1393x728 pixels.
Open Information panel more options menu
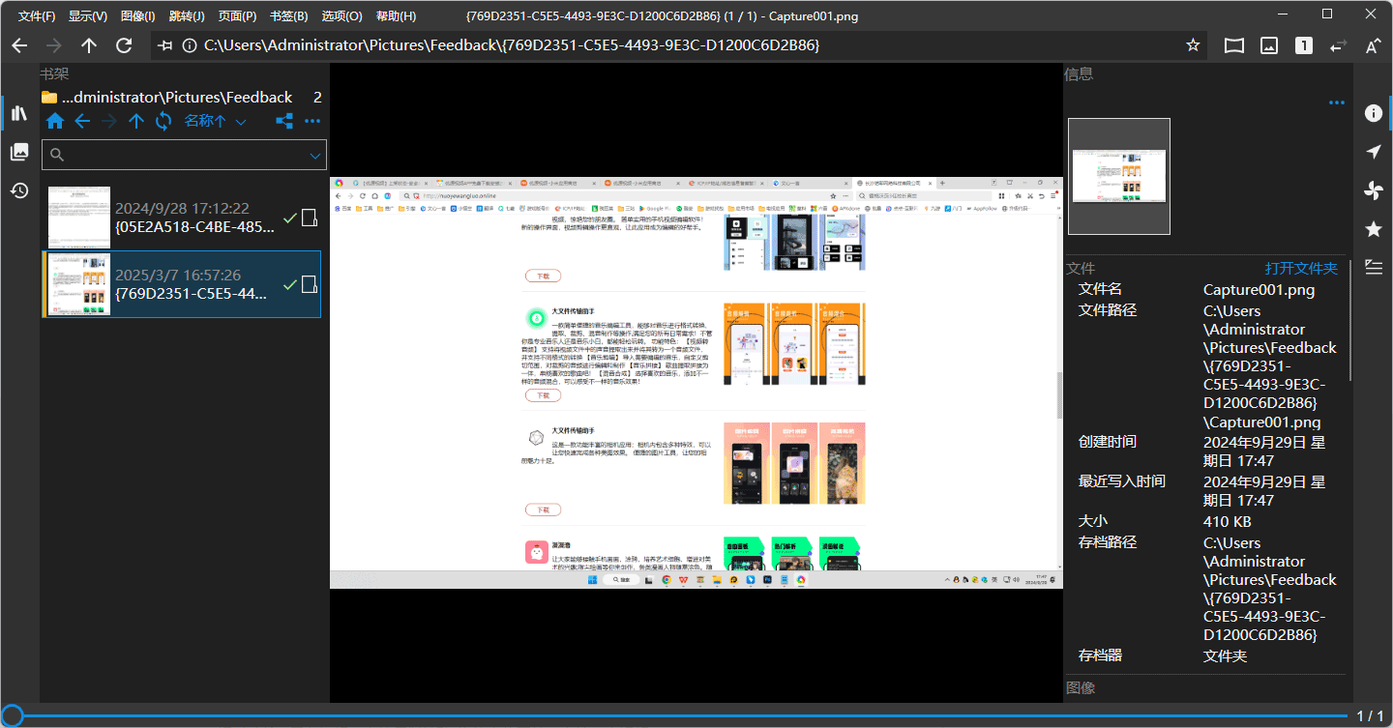click(x=1337, y=102)
